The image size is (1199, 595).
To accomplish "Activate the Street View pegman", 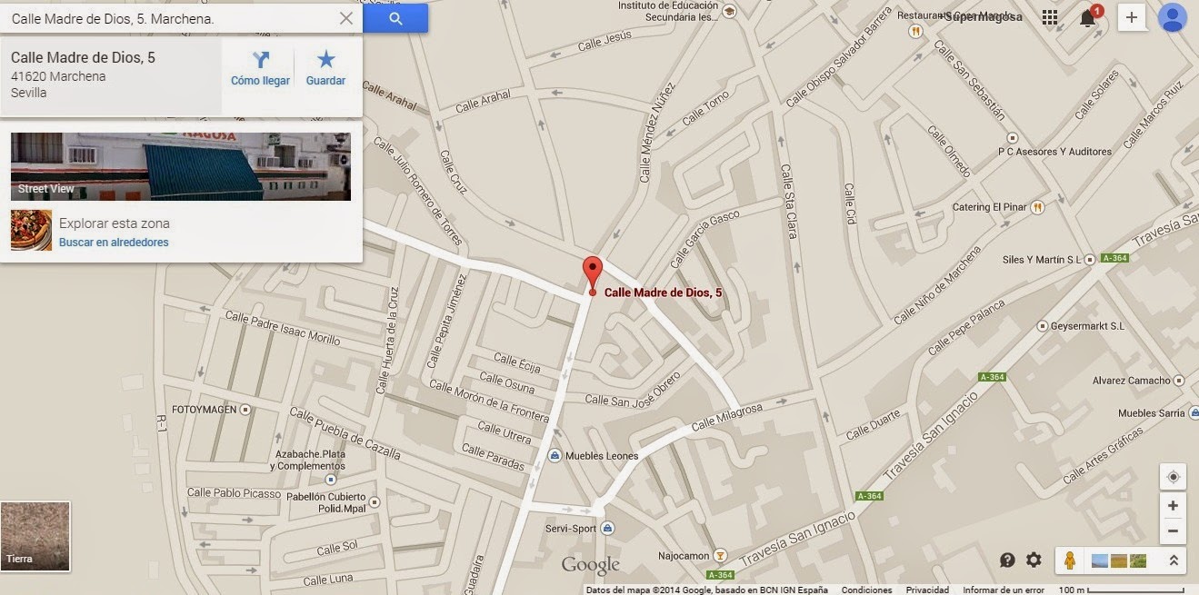I will [x=1070, y=560].
